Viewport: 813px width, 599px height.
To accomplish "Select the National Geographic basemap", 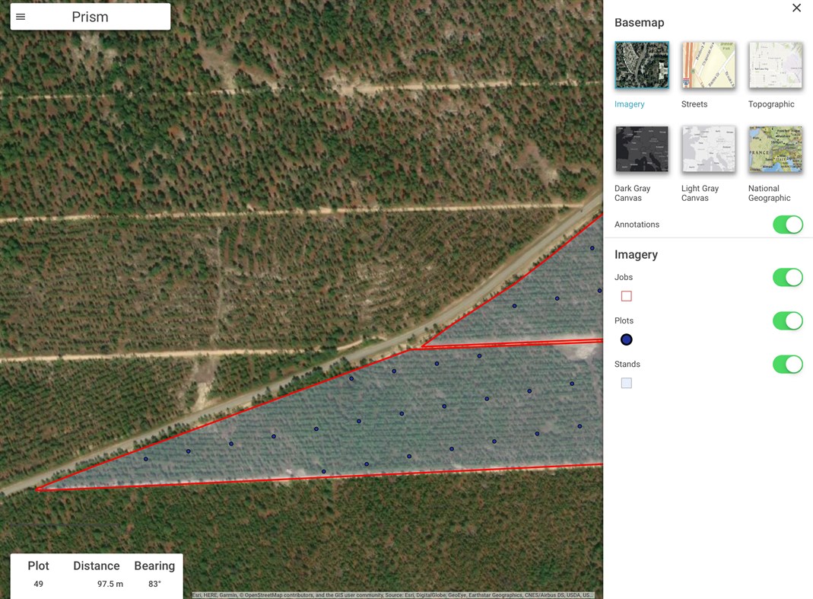I will (x=775, y=149).
